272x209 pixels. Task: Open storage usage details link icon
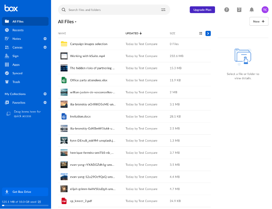39,202
